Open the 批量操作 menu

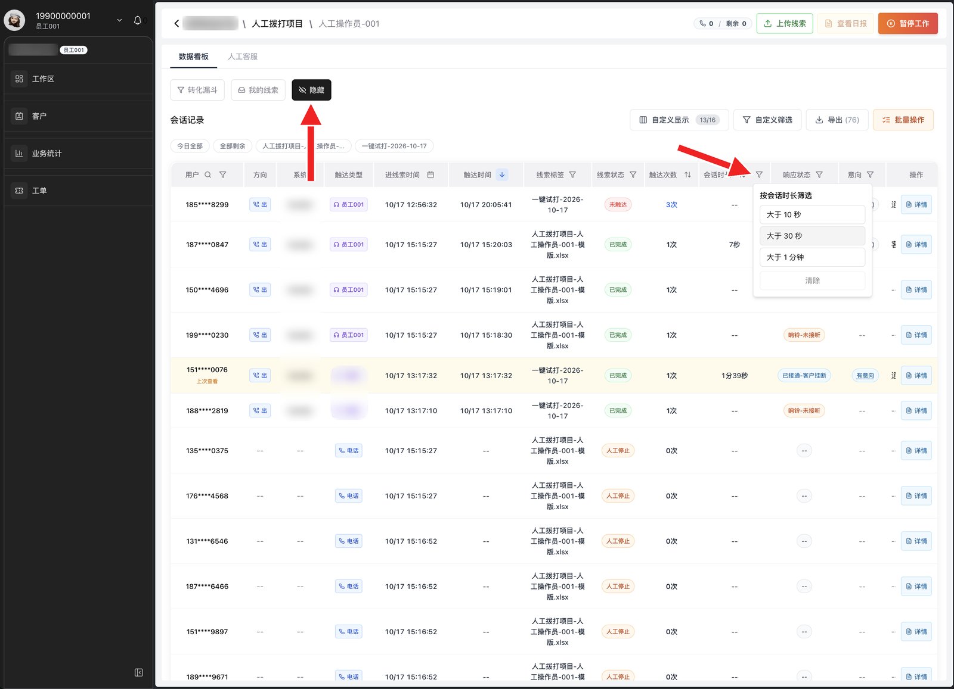(x=903, y=120)
